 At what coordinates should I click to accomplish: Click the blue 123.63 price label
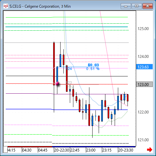(144, 67)
